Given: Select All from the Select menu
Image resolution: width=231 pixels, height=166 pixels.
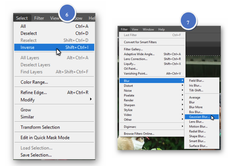Looking at the screenshot, I should (23, 26).
